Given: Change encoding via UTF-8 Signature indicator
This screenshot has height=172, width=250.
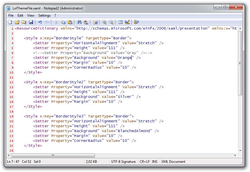Looking at the screenshot, I should click(123, 161).
